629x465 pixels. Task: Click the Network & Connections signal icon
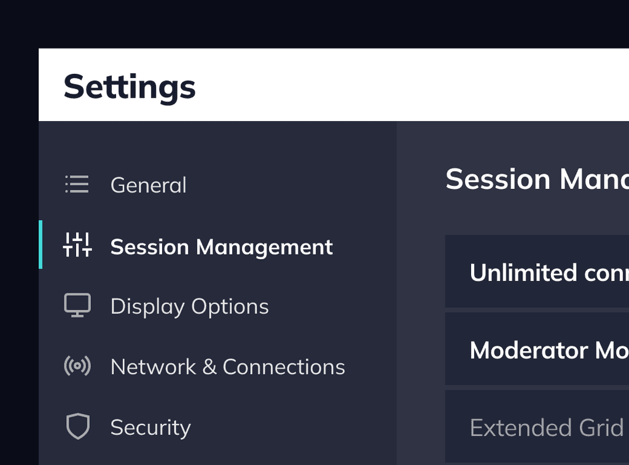tap(76, 366)
